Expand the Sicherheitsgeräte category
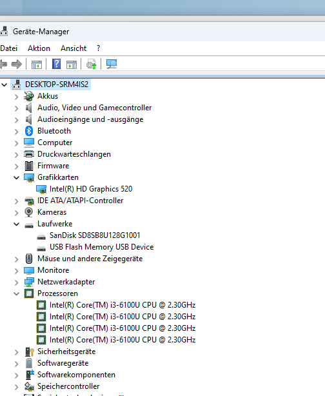 tap(16, 352)
